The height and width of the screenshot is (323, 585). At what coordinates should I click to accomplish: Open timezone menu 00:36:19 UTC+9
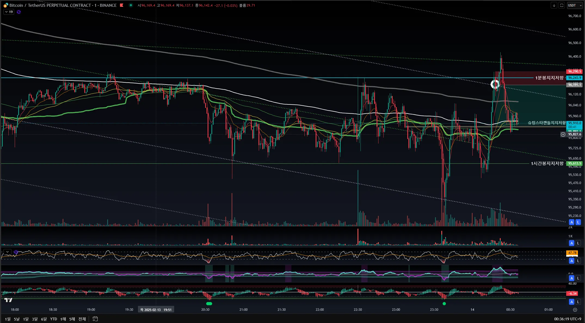[x=568, y=319]
